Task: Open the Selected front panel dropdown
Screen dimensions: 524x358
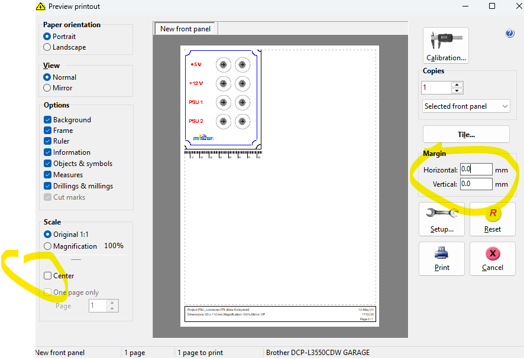Action: pos(466,106)
